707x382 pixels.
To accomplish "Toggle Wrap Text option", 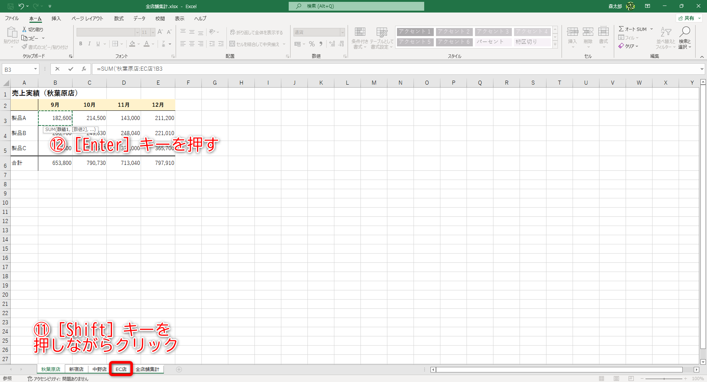I will tap(256, 32).
